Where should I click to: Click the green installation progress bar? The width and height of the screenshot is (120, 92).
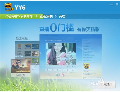tap(21, 16)
